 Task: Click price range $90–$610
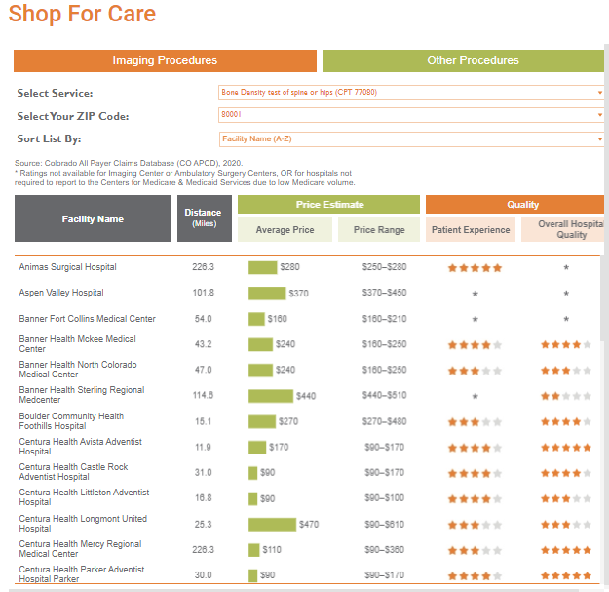pyautogui.click(x=384, y=525)
